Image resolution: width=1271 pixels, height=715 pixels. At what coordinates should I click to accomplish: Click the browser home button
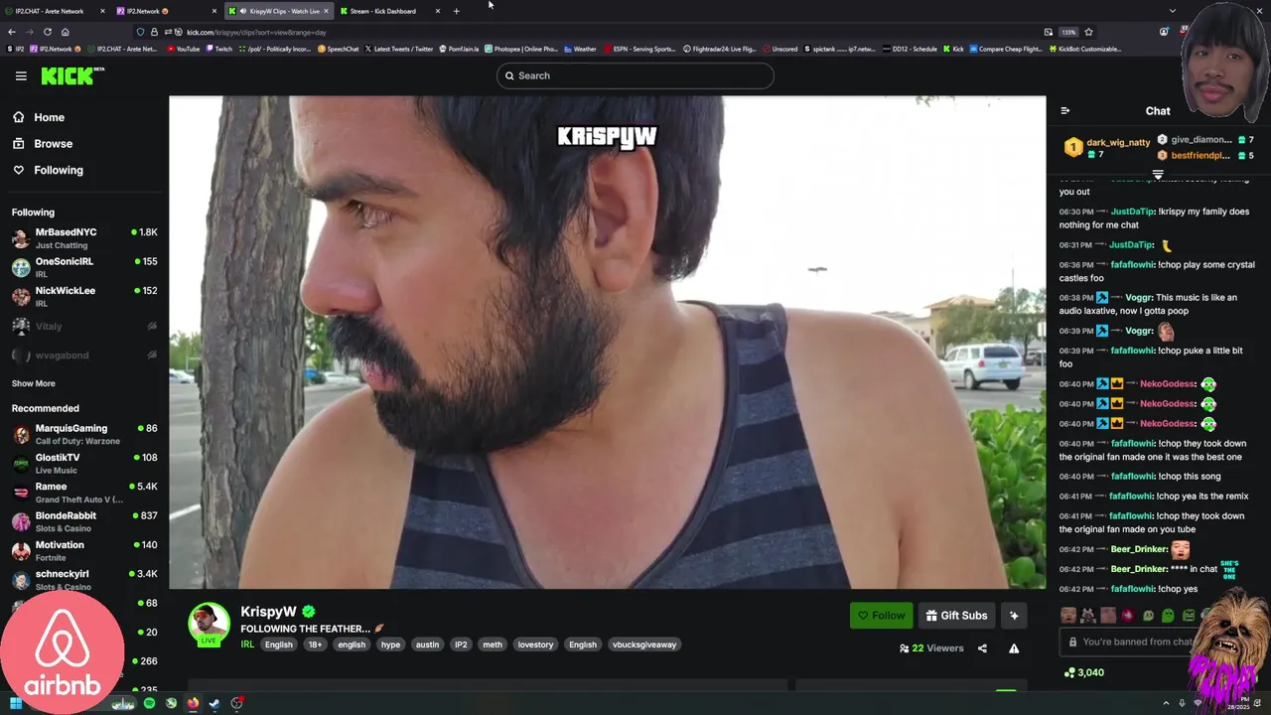point(66,32)
